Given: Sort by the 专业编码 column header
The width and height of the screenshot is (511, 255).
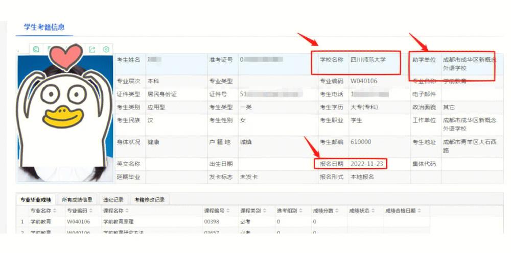Looking at the screenshot, I should click(80, 211).
